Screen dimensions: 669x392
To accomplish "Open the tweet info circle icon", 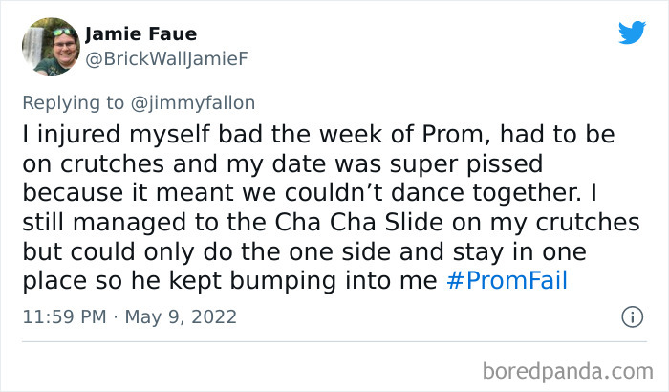I will click(x=631, y=316).
